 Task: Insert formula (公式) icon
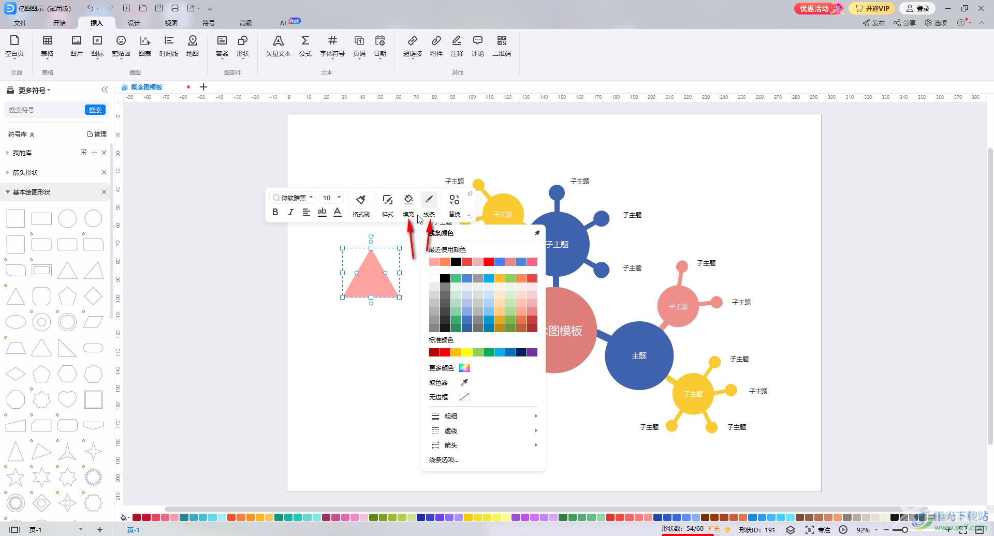(305, 46)
